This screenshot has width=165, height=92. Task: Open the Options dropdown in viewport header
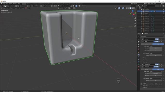[x=134, y=6]
